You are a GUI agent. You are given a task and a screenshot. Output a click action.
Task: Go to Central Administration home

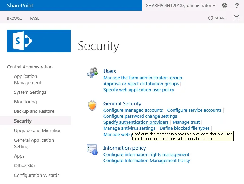point(30,67)
